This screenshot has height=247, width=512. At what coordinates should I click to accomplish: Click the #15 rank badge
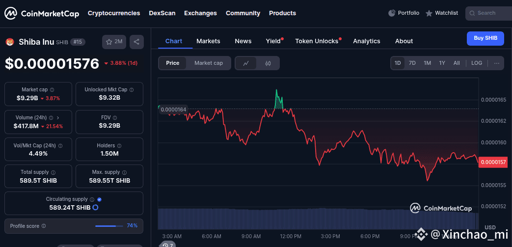[78, 42]
